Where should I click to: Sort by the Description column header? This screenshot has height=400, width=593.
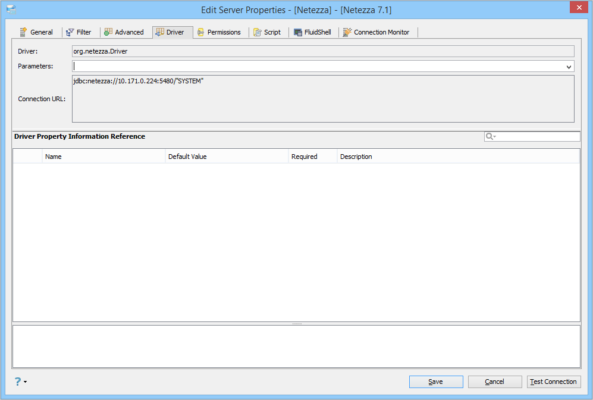click(x=458, y=157)
